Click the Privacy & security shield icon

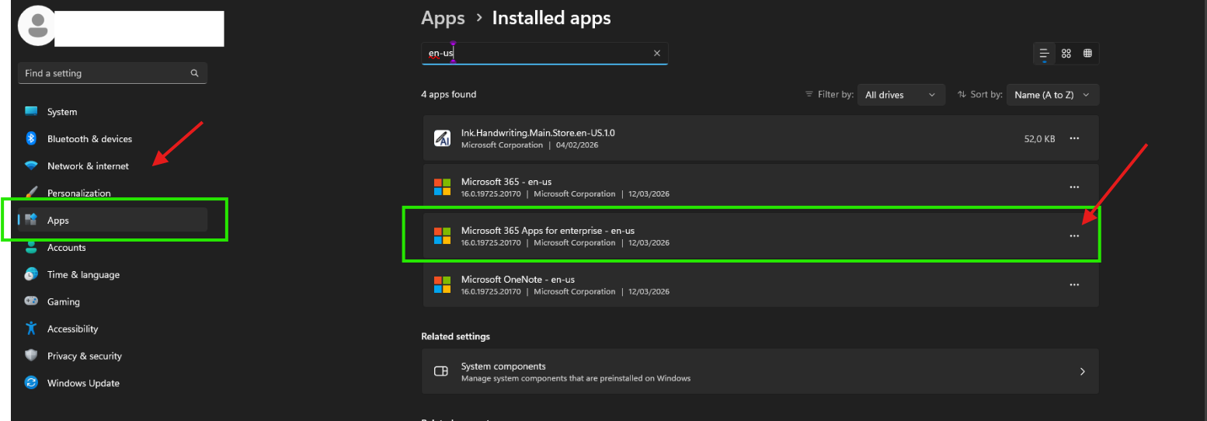tap(31, 356)
